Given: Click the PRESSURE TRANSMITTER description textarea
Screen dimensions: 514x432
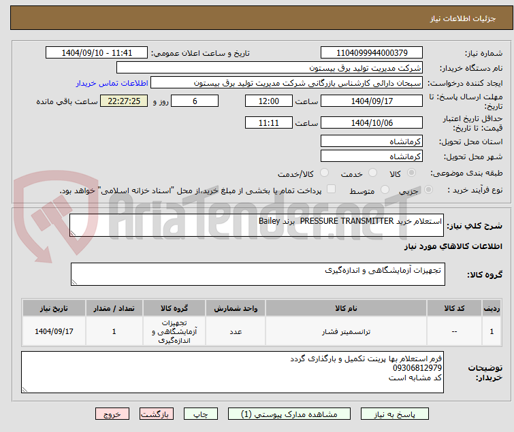Looking at the screenshot, I should click(257, 225).
